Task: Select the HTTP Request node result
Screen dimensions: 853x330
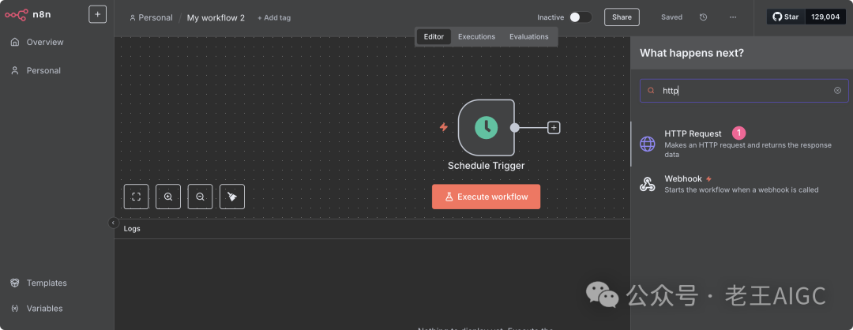Action: click(742, 144)
